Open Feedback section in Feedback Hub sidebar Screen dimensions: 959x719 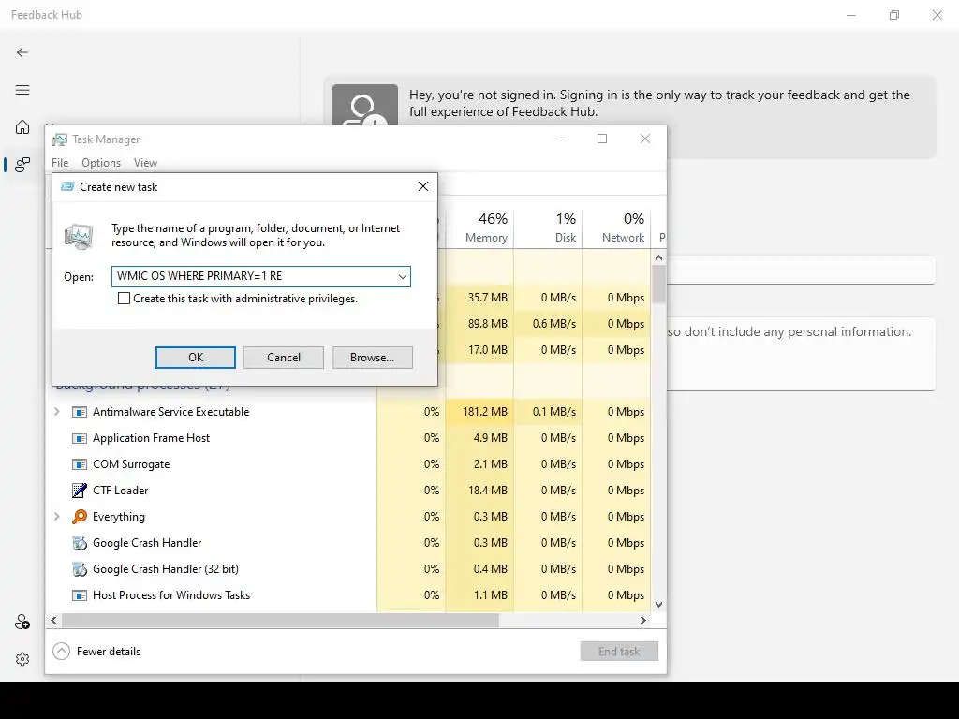22,164
